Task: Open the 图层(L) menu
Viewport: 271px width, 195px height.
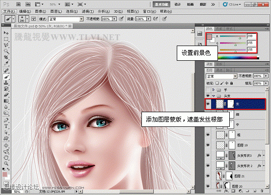Action: [56, 11]
